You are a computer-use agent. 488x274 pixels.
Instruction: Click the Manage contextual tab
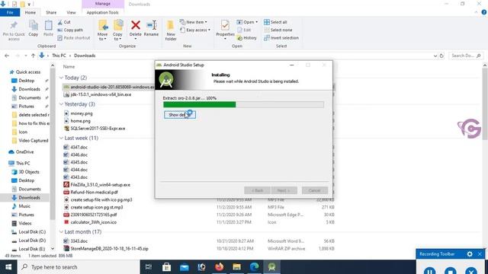pos(103,4)
